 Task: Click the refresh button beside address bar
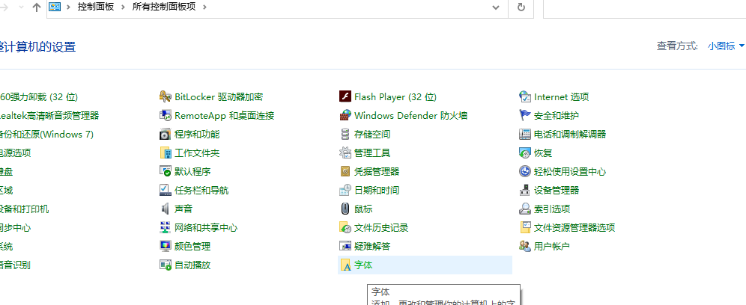(x=521, y=7)
